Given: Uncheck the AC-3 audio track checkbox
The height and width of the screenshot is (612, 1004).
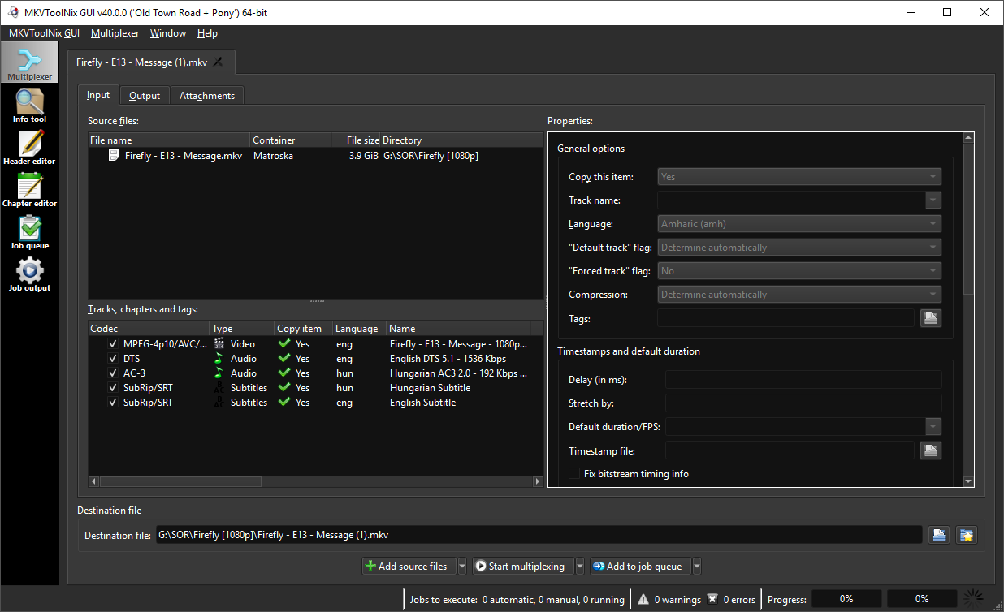Looking at the screenshot, I should coord(113,373).
